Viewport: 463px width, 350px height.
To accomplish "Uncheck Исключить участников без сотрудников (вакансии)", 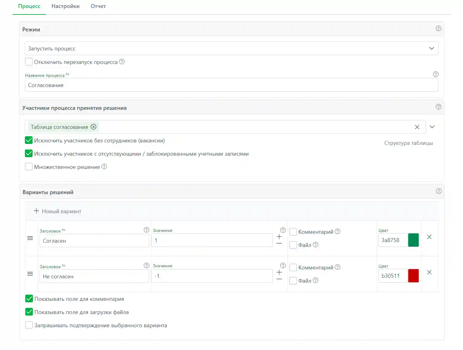I will click(29, 140).
